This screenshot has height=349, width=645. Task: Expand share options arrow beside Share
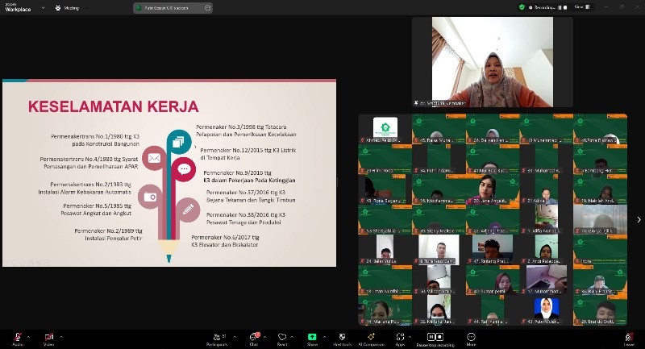coord(324,337)
